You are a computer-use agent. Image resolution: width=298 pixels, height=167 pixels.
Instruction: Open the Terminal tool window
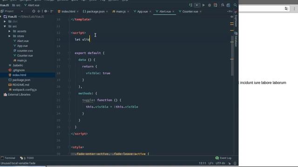click(8, 158)
